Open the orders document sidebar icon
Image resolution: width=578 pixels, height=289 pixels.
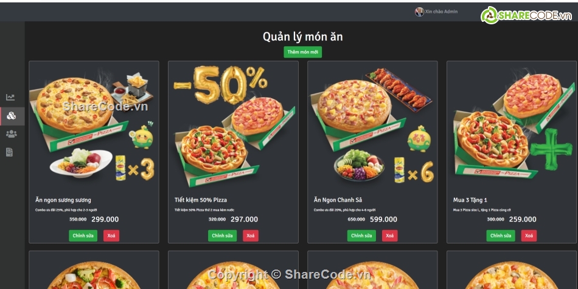click(x=10, y=152)
